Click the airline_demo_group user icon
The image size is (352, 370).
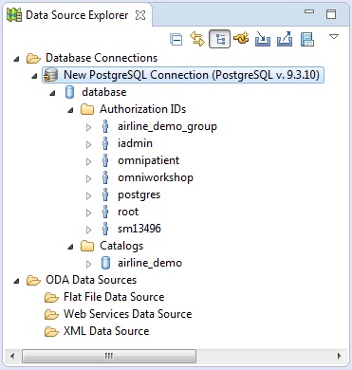coord(105,126)
